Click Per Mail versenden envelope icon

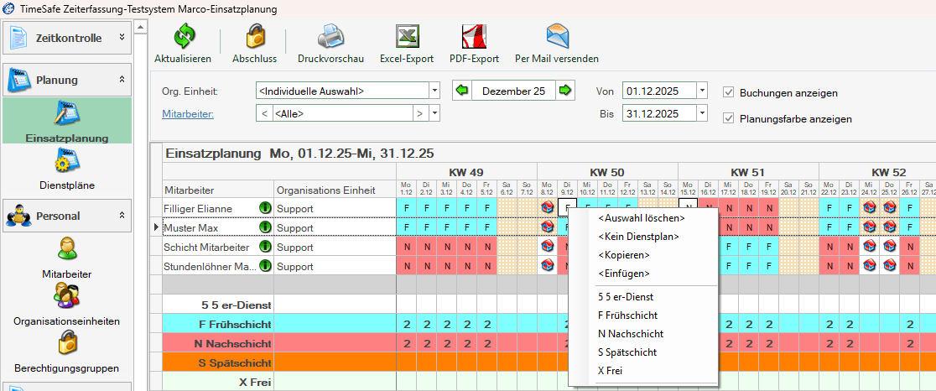click(557, 36)
